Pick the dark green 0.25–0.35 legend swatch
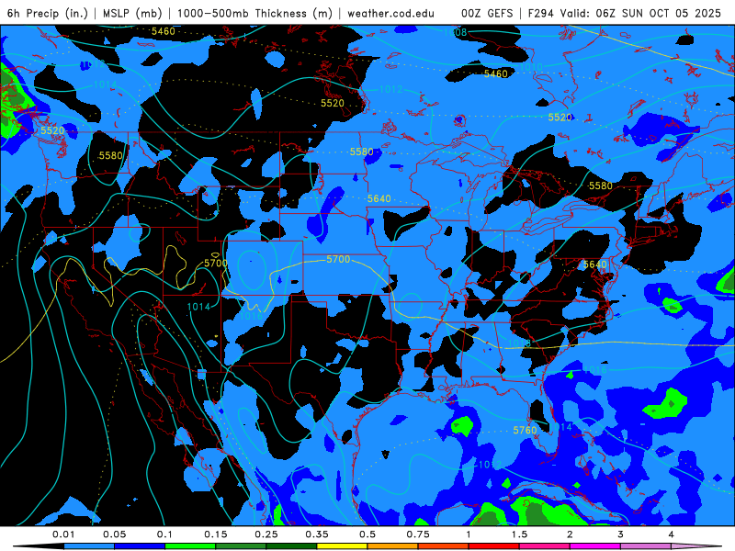The height and width of the screenshot is (551, 735). 291,546
